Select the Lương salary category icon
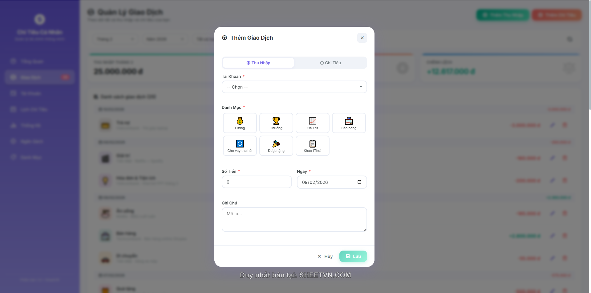591x293 pixels. tap(240, 123)
